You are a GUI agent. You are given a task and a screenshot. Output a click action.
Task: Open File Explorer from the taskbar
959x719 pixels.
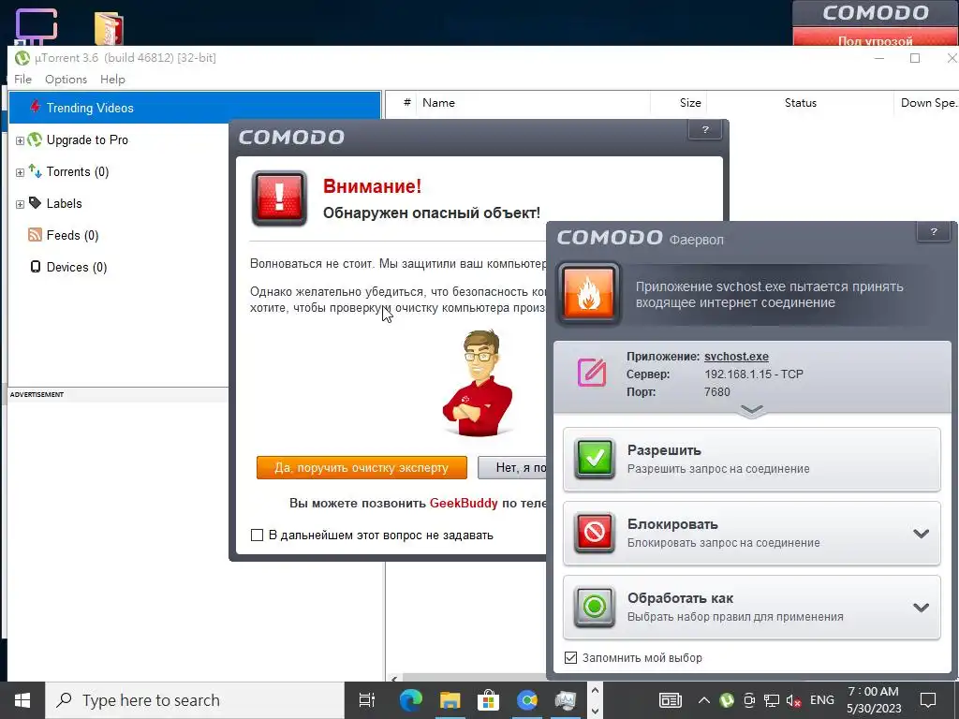[x=450, y=700]
